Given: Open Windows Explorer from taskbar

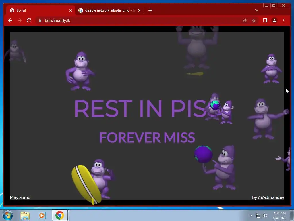Looking at the screenshot, I should [x=25, y=215].
